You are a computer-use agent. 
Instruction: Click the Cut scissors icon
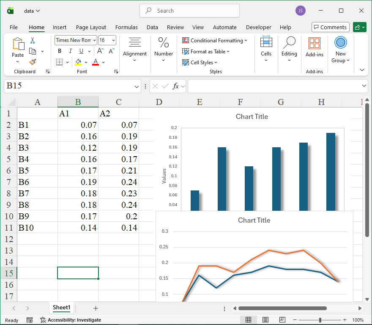point(33,41)
